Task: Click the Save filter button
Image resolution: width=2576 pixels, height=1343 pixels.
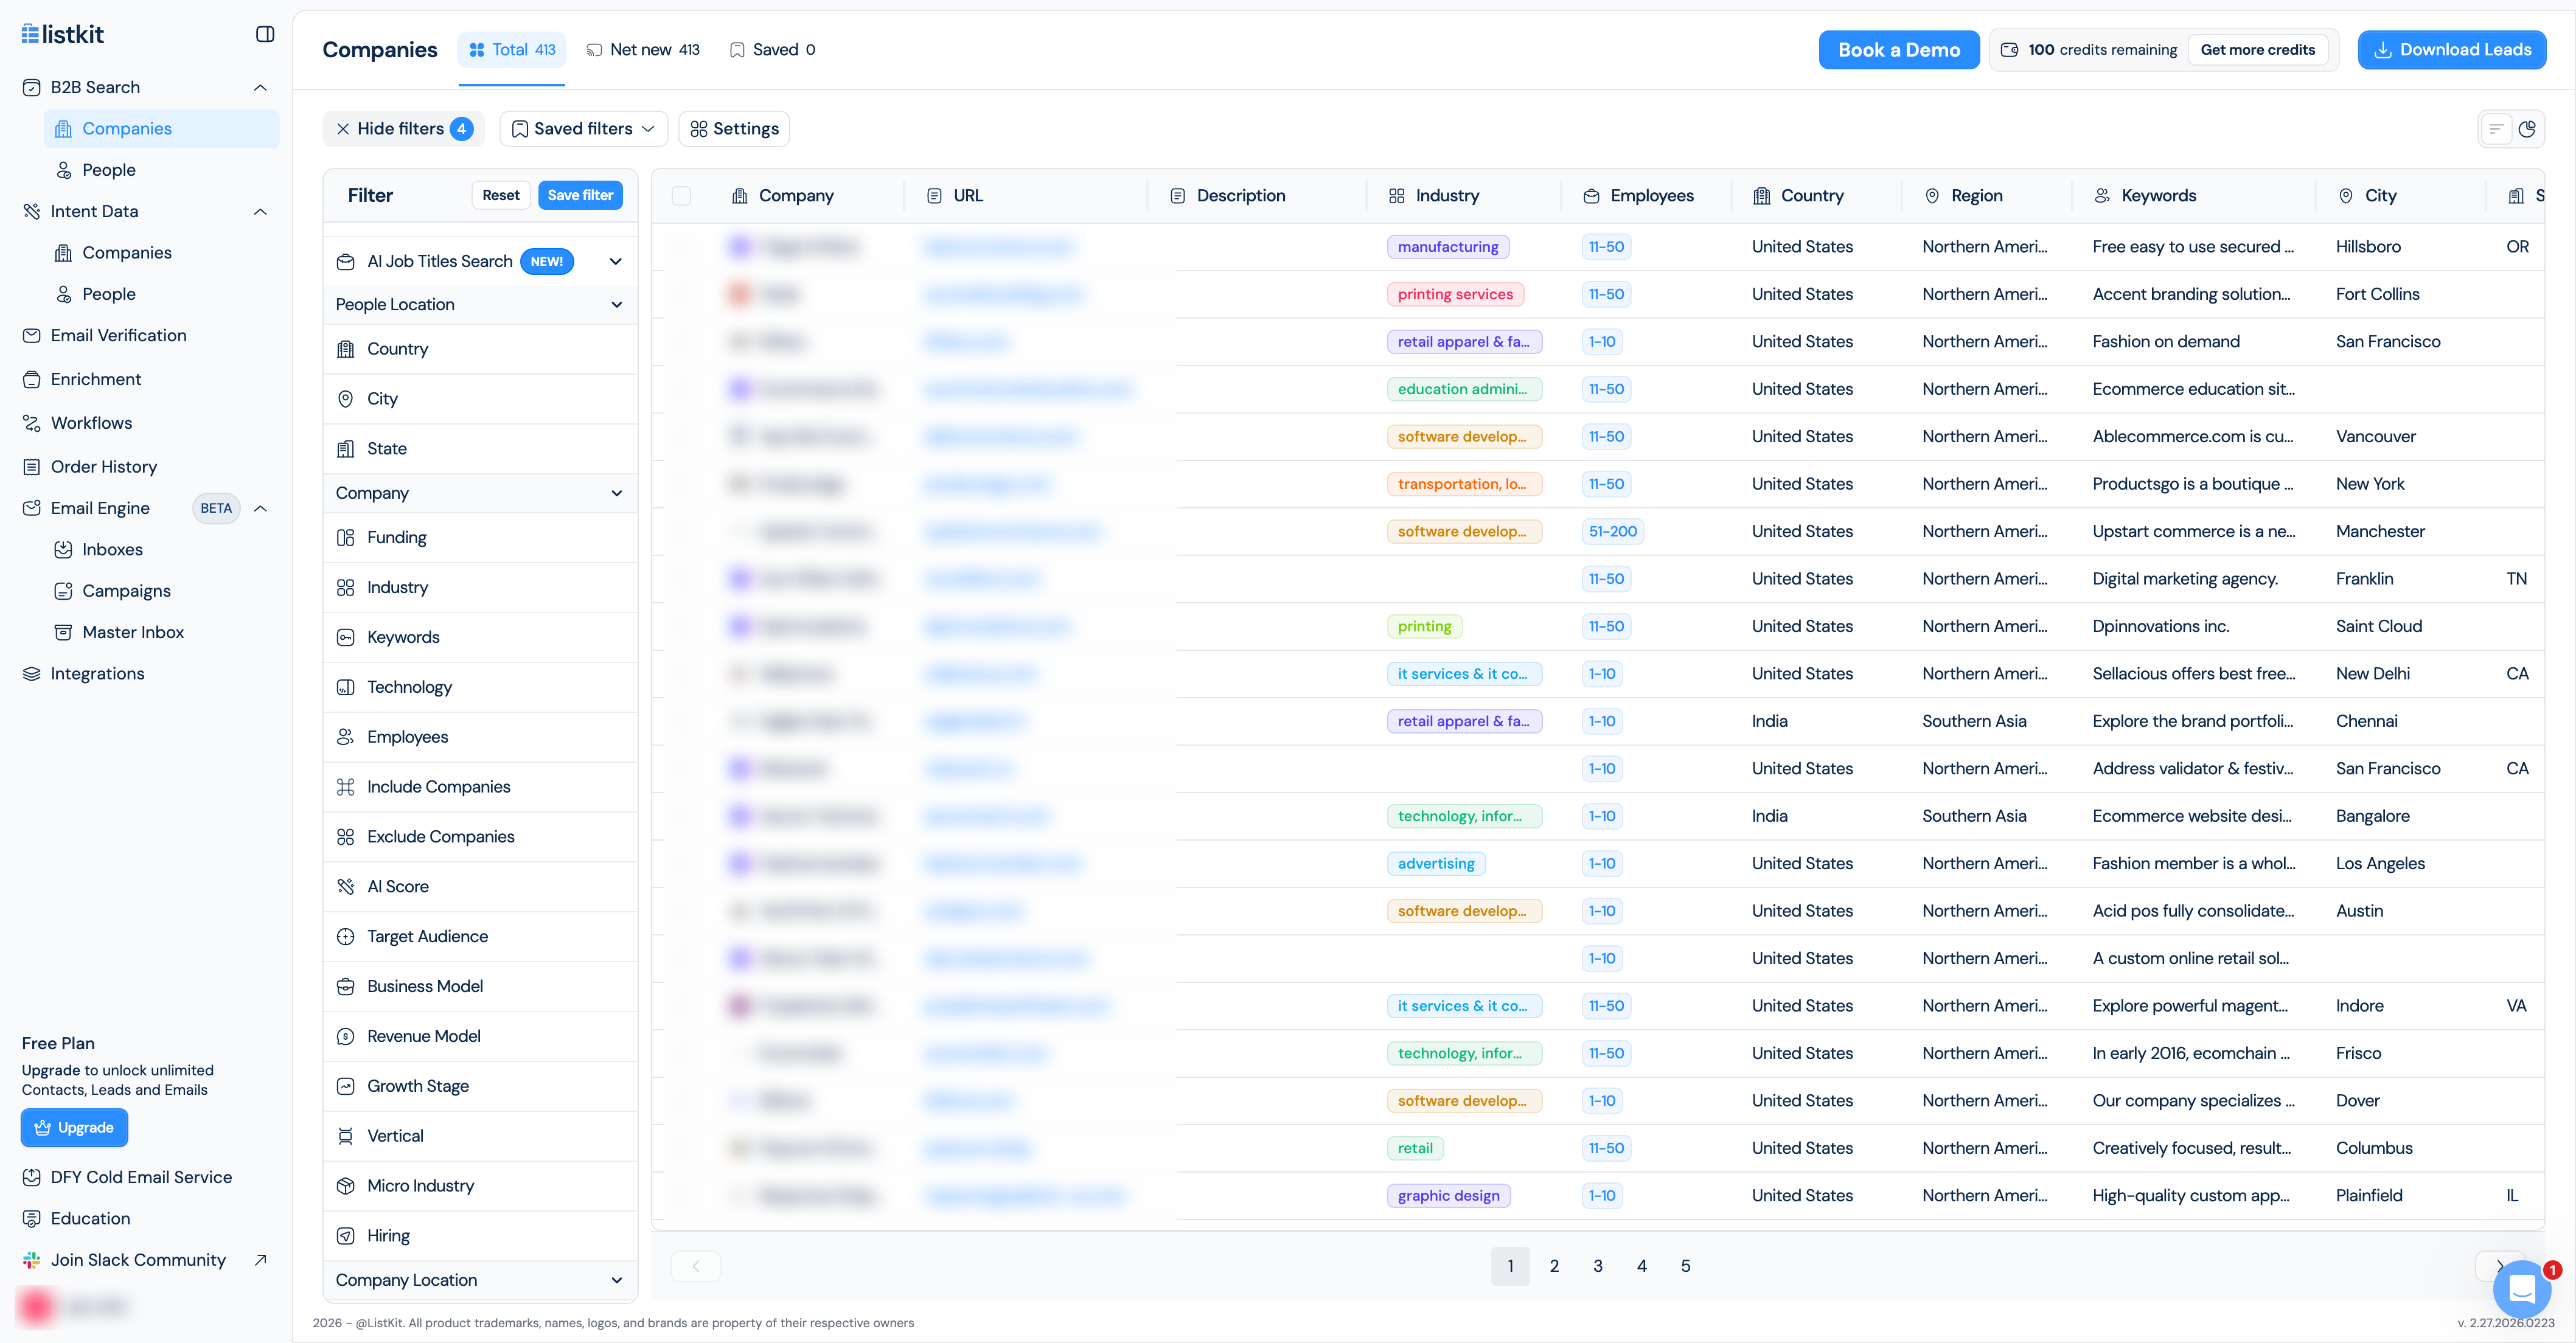Action: coord(580,195)
